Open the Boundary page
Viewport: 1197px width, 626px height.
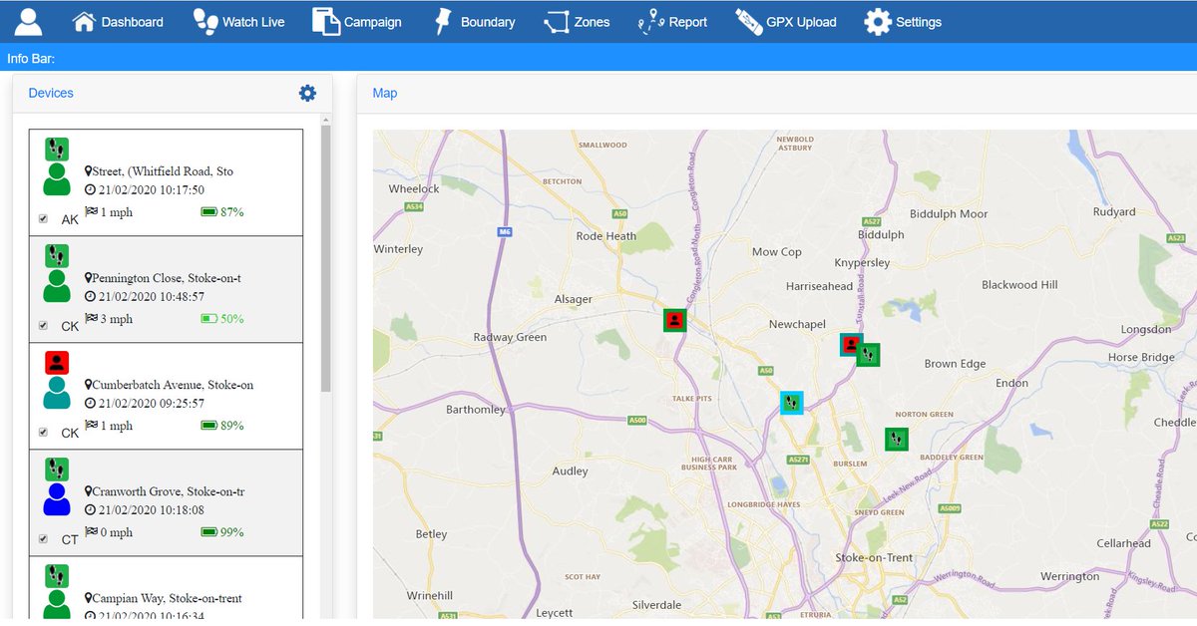pos(474,21)
